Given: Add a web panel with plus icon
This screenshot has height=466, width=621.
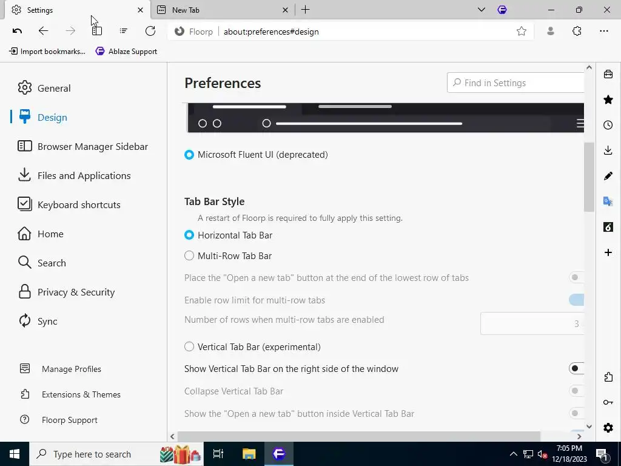Looking at the screenshot, I should [x=608, y=252].
